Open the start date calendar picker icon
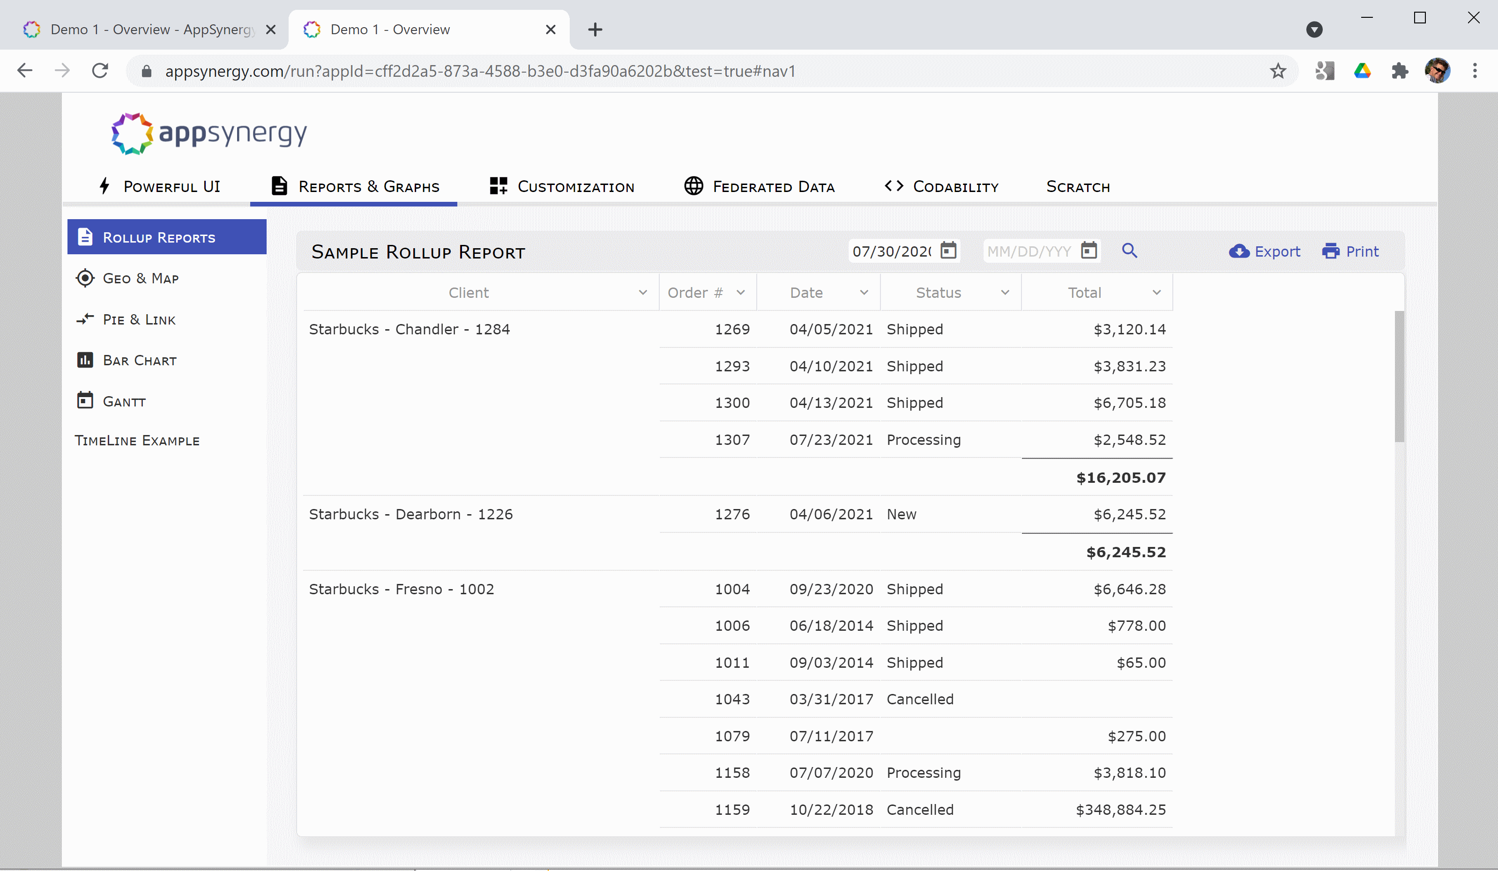The height and width of the screenshot is (871, 1498). (x=948, y=251)
